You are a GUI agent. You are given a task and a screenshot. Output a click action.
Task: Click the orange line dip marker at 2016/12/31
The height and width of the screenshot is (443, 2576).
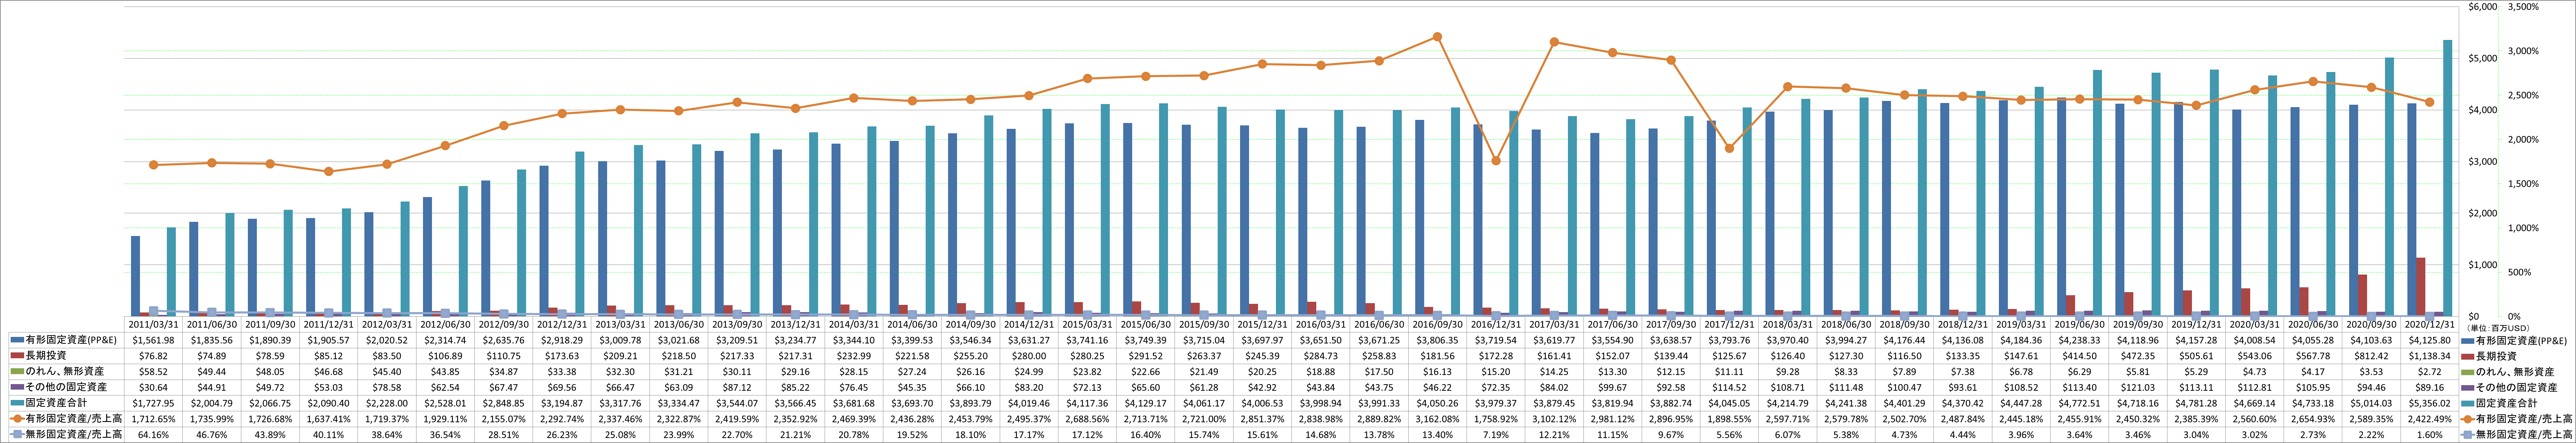(1496, 161)
